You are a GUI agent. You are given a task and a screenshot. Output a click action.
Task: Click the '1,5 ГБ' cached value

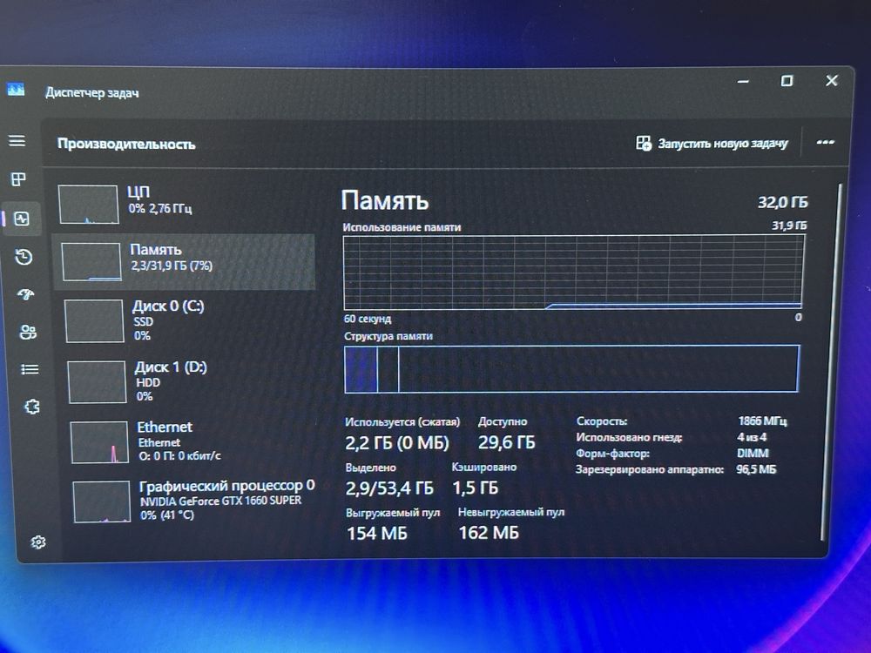[x=476, y=488]
